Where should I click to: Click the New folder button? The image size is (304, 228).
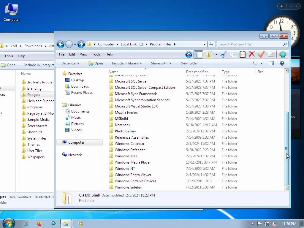tap(189, 63)
